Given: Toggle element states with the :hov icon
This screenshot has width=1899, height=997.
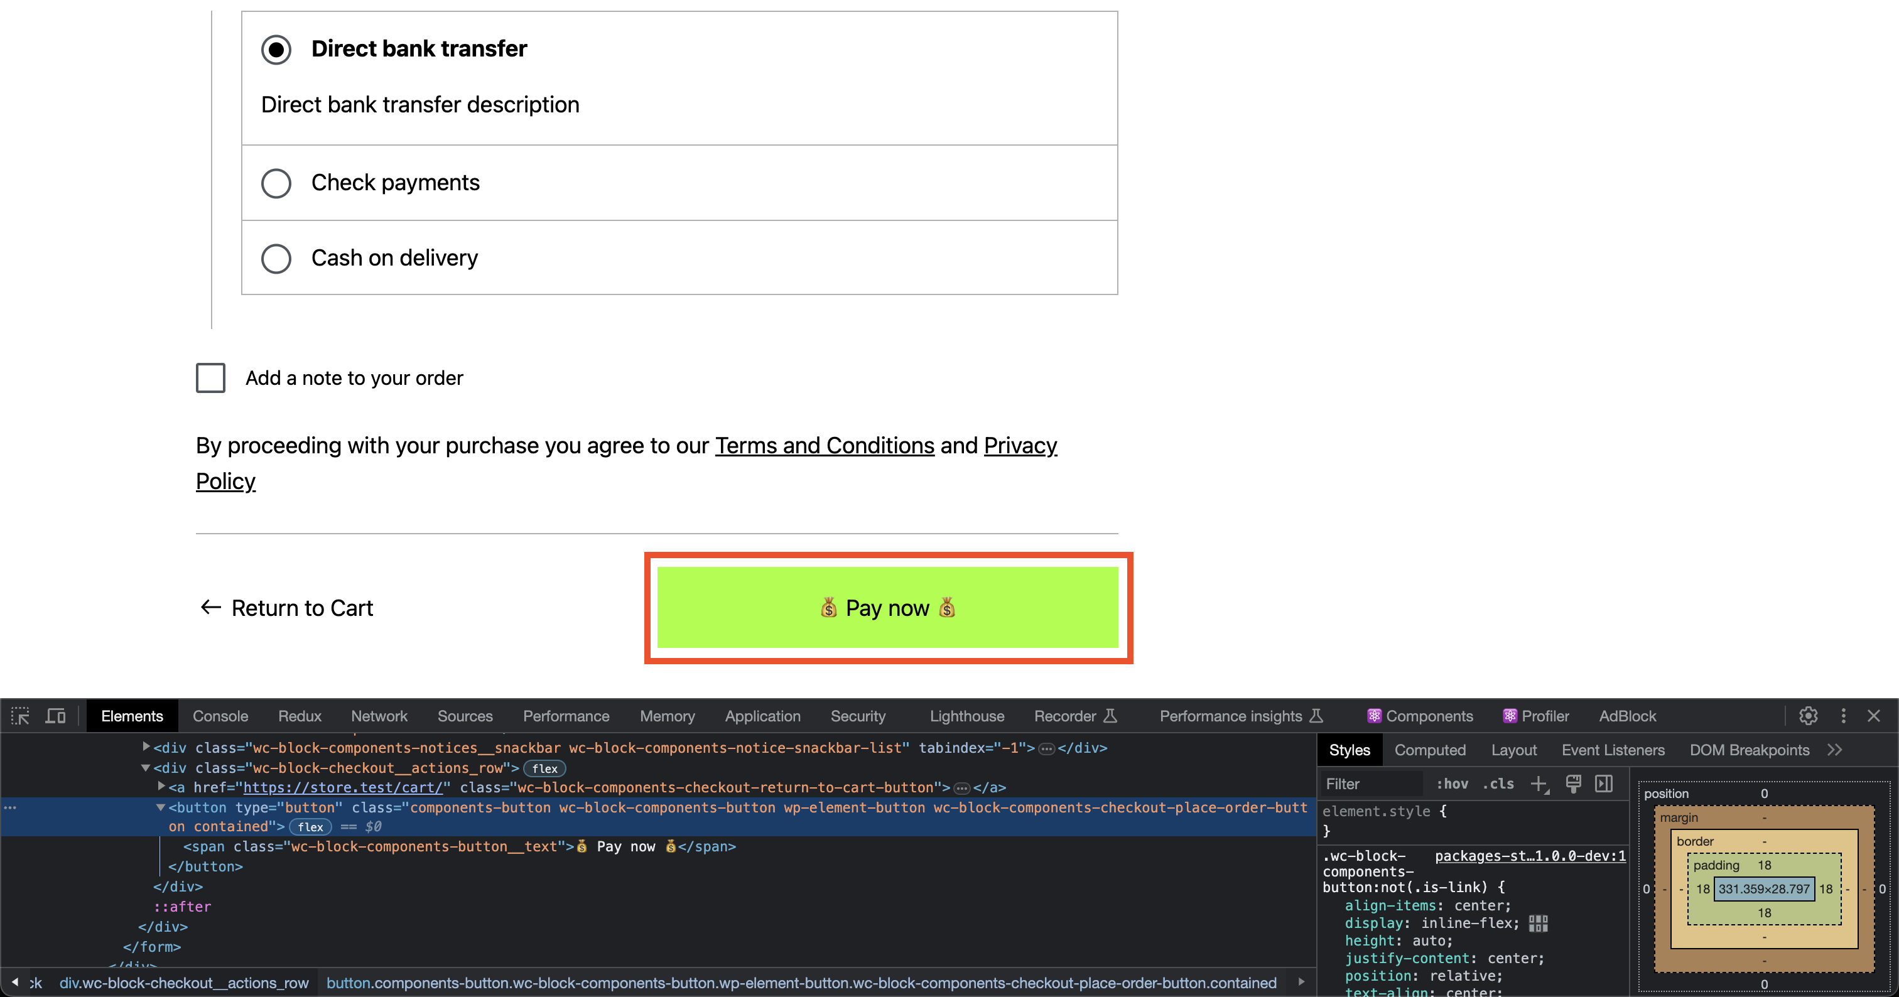Looking at the screenshot, I should 1451,784.
